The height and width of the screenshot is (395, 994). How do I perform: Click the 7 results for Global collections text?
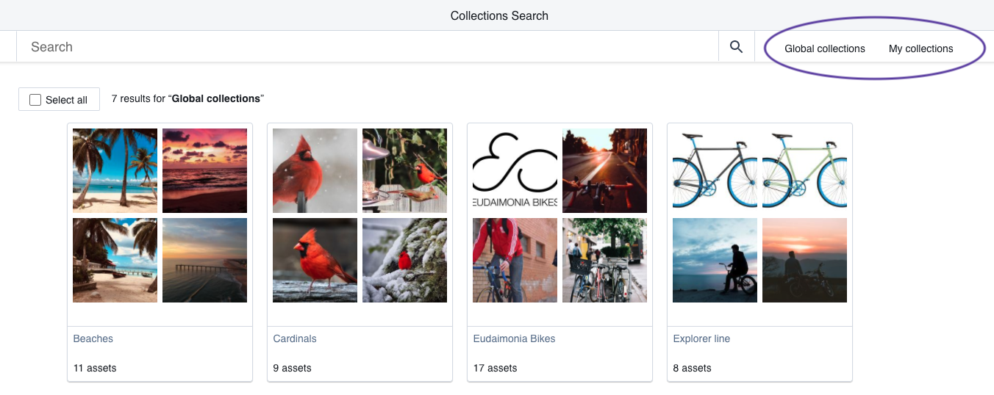point(187,98)
